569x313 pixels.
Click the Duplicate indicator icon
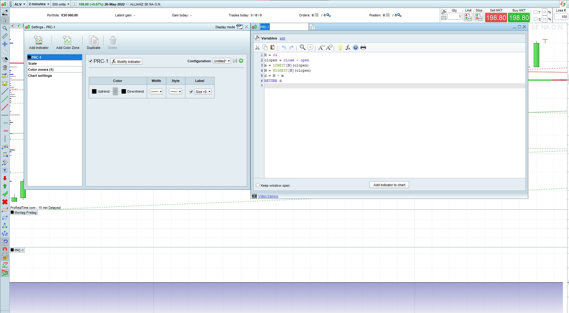(x=93, y=41)
